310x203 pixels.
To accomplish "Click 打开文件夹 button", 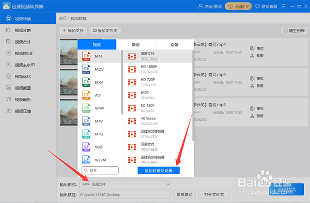I will click(x=214, y=195).
